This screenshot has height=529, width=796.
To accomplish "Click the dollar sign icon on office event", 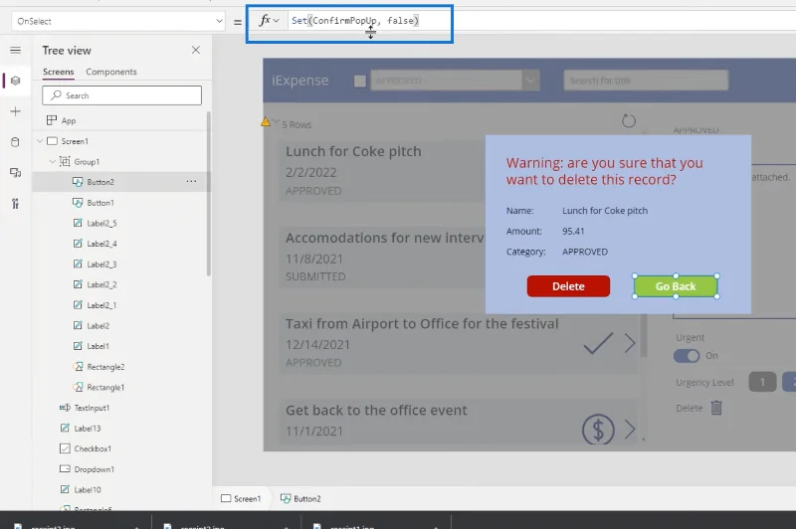I will [x=598, y=430].
